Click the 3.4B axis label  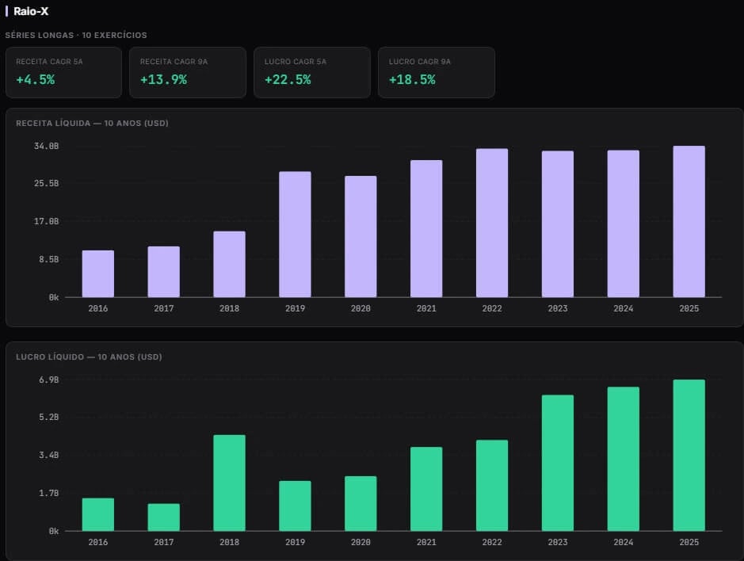click(x=49, y=455)
